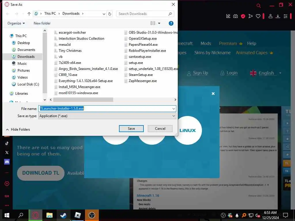Click the Search Downloads box
295x221 pixels.
(145, 14)
